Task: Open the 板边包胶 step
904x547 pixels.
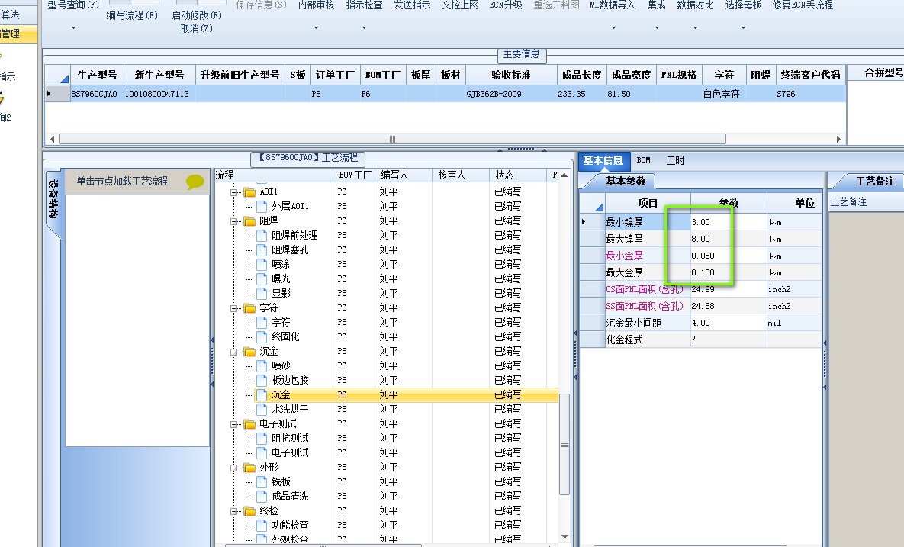Action: (x=290, y=380)
